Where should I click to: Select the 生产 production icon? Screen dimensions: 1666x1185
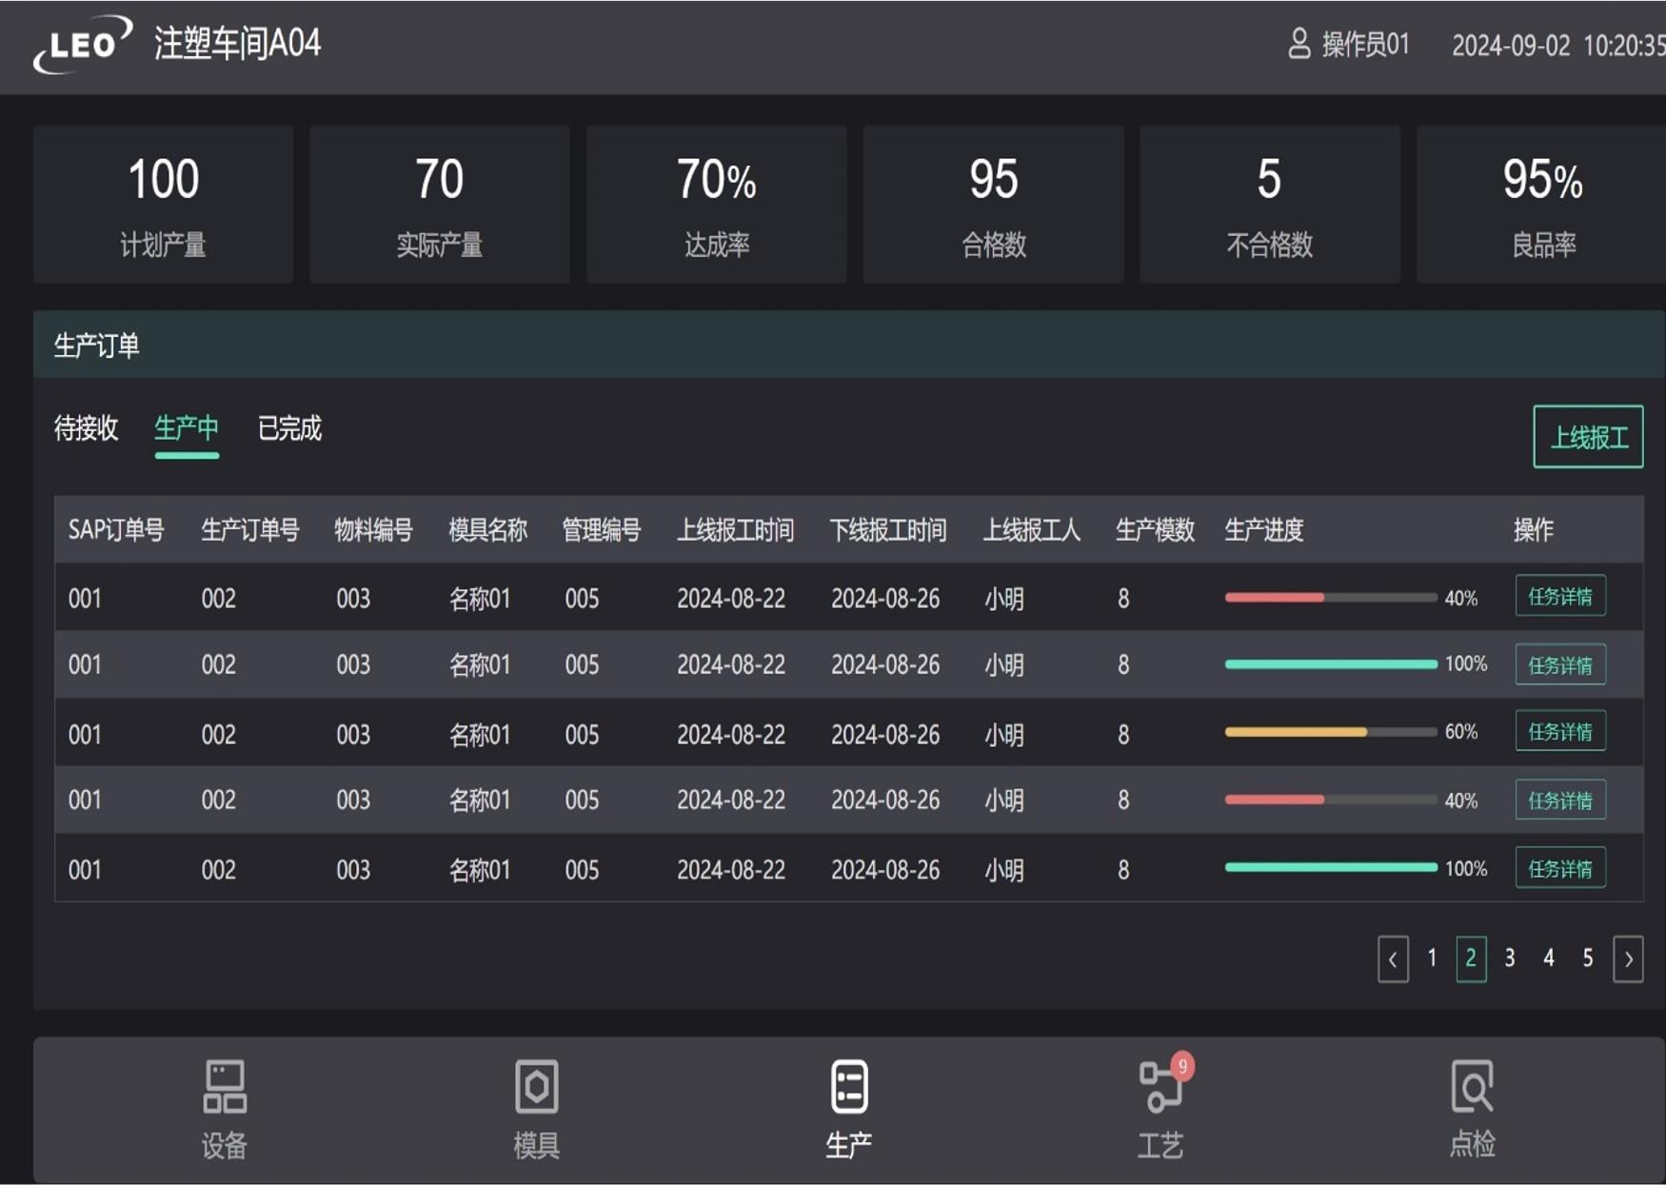point(848,1087)
